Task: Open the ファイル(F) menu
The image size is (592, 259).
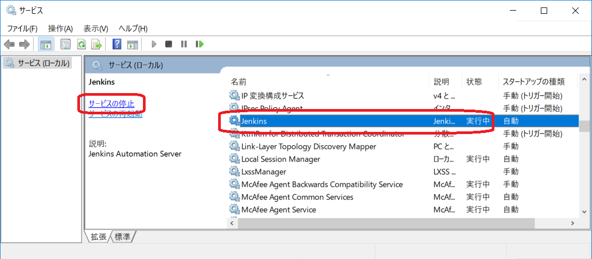Action: click(22, 29)
